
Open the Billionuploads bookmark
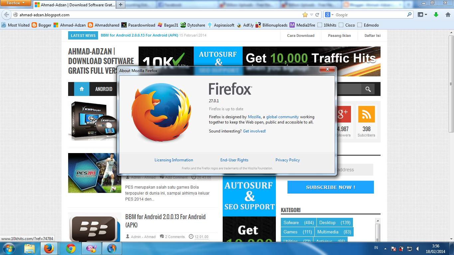(x=272, y=25)
